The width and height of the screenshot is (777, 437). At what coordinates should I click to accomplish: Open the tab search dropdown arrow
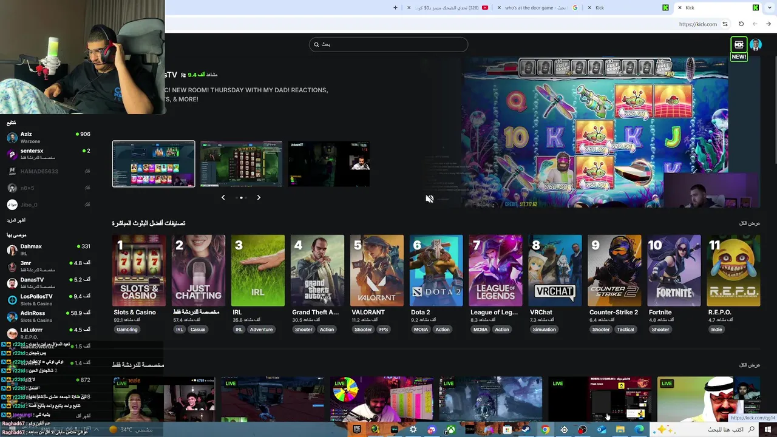click(x=769, y=8)
